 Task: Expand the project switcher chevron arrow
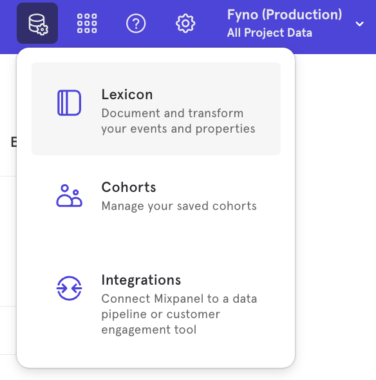tap(359, 24)
